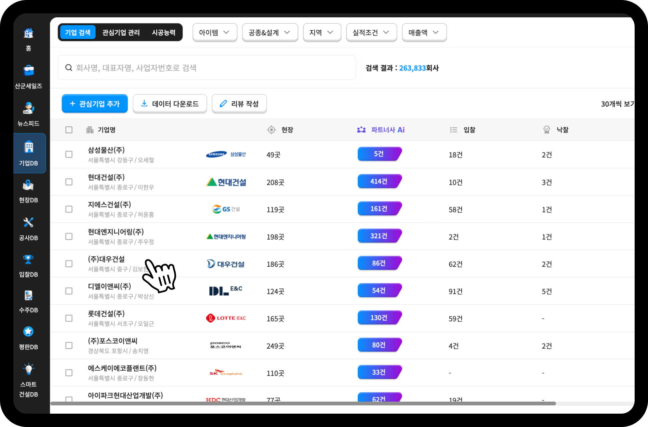Open company name 디엘이앤씨(주)

110,287
